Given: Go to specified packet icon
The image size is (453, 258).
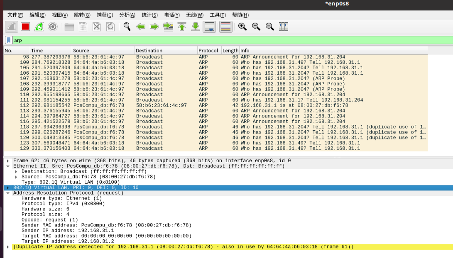Looking at the screenshot, I should (168, 27).
